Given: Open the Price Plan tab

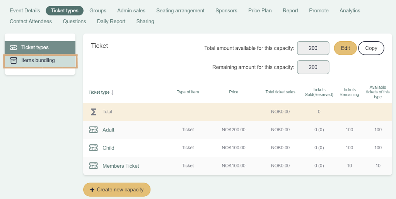Looking at the screenshot, I should [x=260, y=10].
